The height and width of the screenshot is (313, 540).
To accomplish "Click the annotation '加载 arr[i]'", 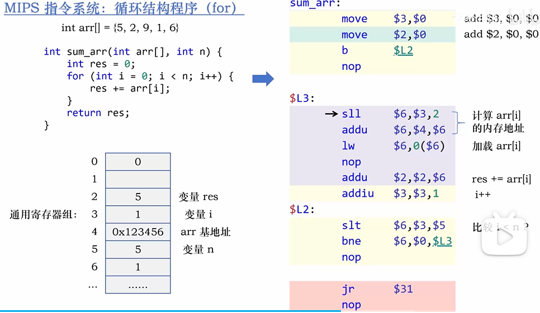I will pos(496,146).
